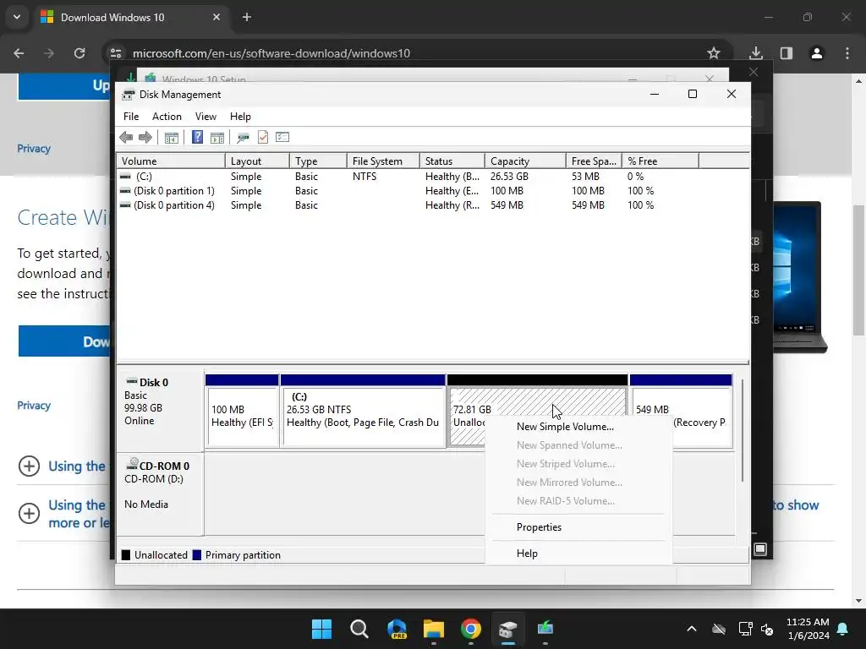The image size is (866, 649).
Task: Open Chrome downloads icon
Action: click(x=755, y=53)
